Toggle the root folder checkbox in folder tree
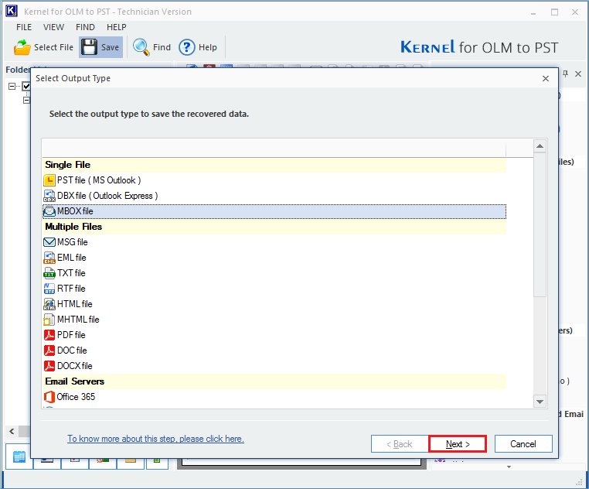Viewport: 589px width, 489px height. (26, 86)
